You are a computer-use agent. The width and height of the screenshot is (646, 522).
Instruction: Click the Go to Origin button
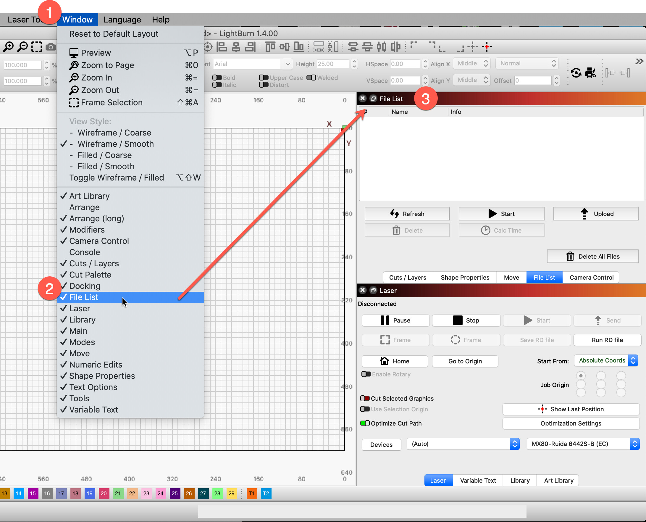tap(465, 361)
